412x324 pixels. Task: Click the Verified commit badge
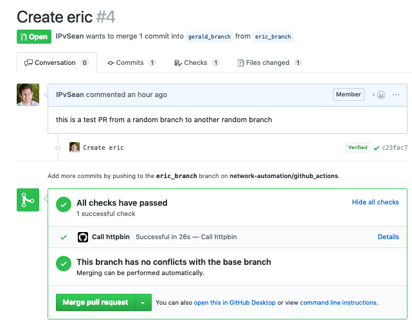[357, 147]
